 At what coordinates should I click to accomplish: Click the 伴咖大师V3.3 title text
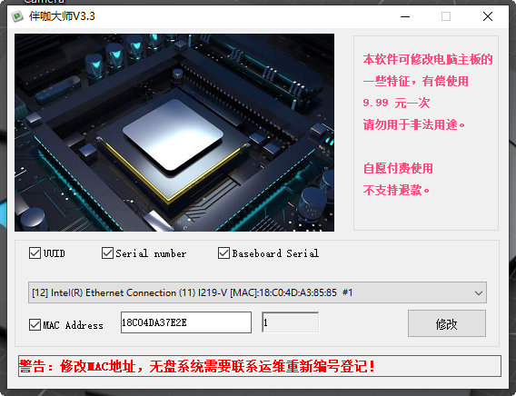point(62,16)
